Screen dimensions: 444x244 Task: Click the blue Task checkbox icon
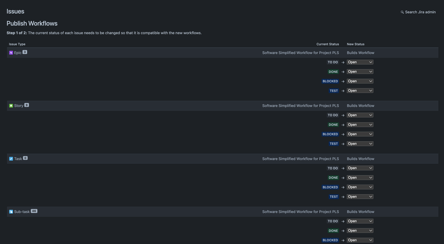pyautogui.click(x=11, y=159)
